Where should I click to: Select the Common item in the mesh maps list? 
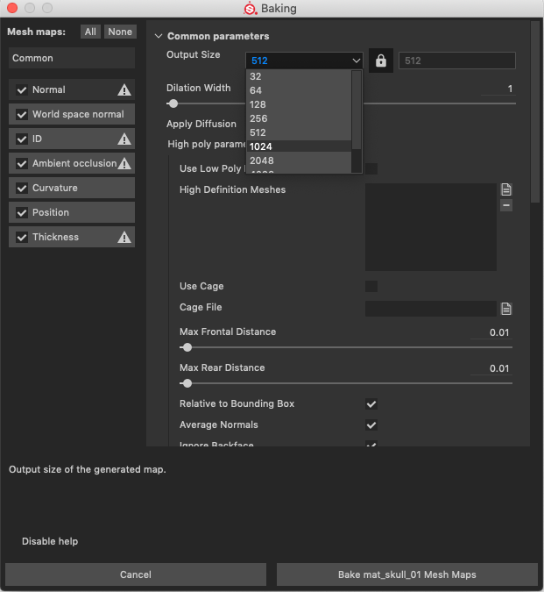[x=71, y=58]
